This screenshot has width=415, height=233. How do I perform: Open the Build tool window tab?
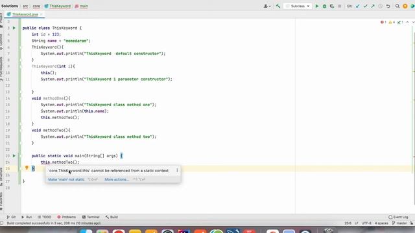click(x=112, y=217)
